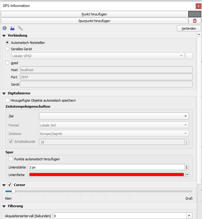Open the settings wrench icon tab

click(20, 28)
